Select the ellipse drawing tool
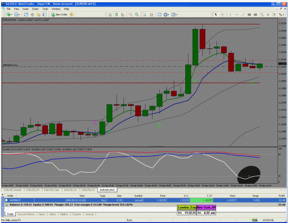The width and height of the screenshot is (288, 223). (x=249, y=14)
